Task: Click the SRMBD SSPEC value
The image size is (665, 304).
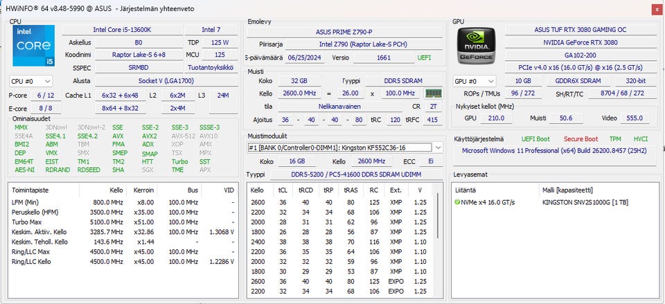Action: tap(139, 67)
